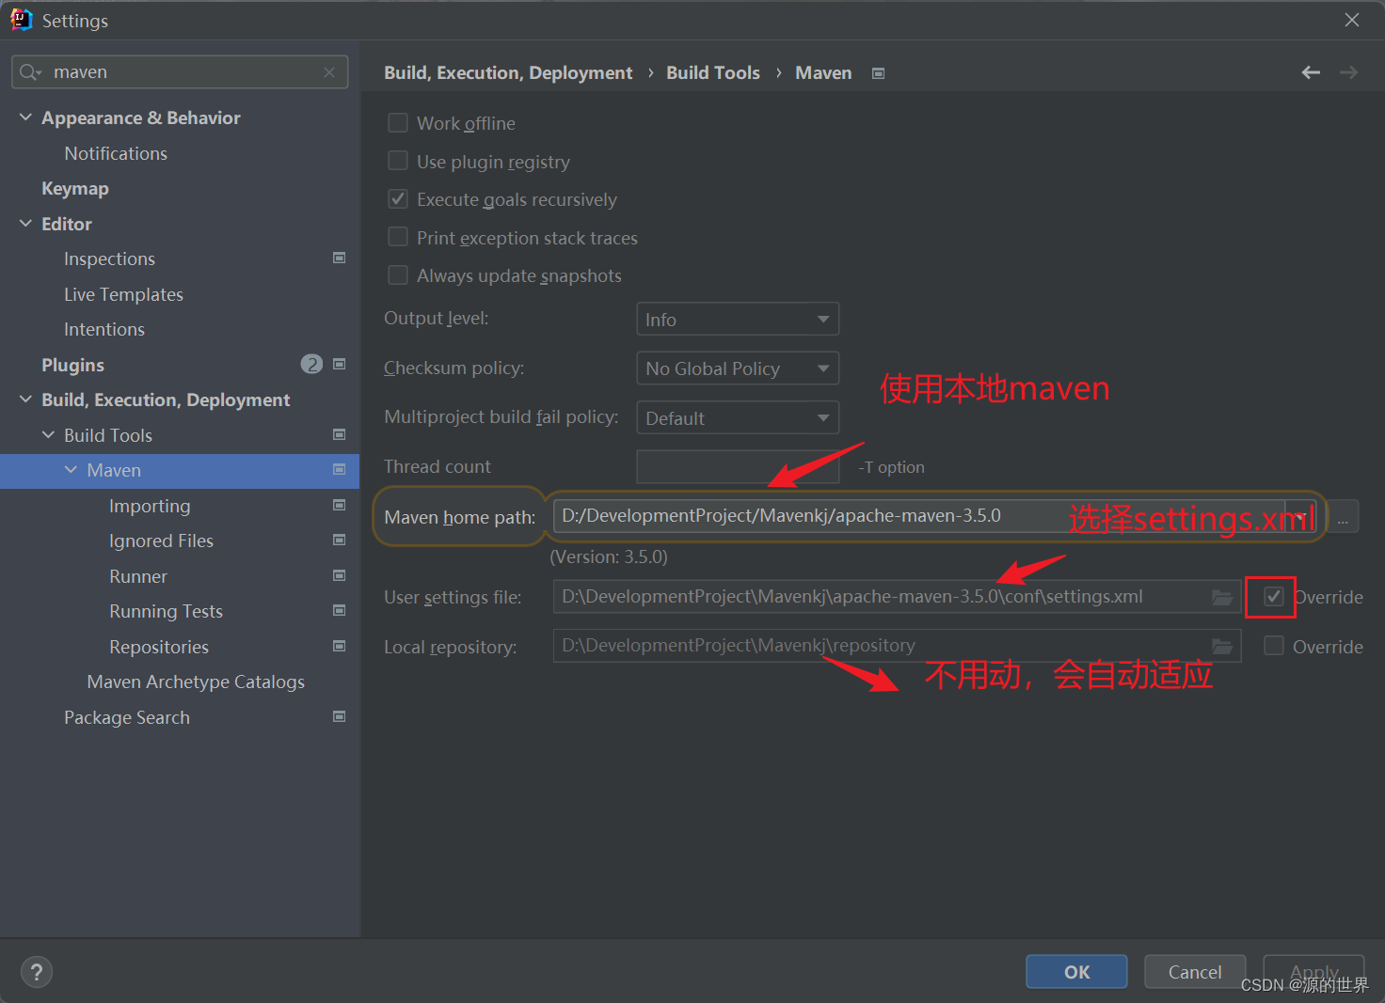Screen dimensions: 1385x1003
Task: Click the Cancel button
Action: [x=1195, y=972]
